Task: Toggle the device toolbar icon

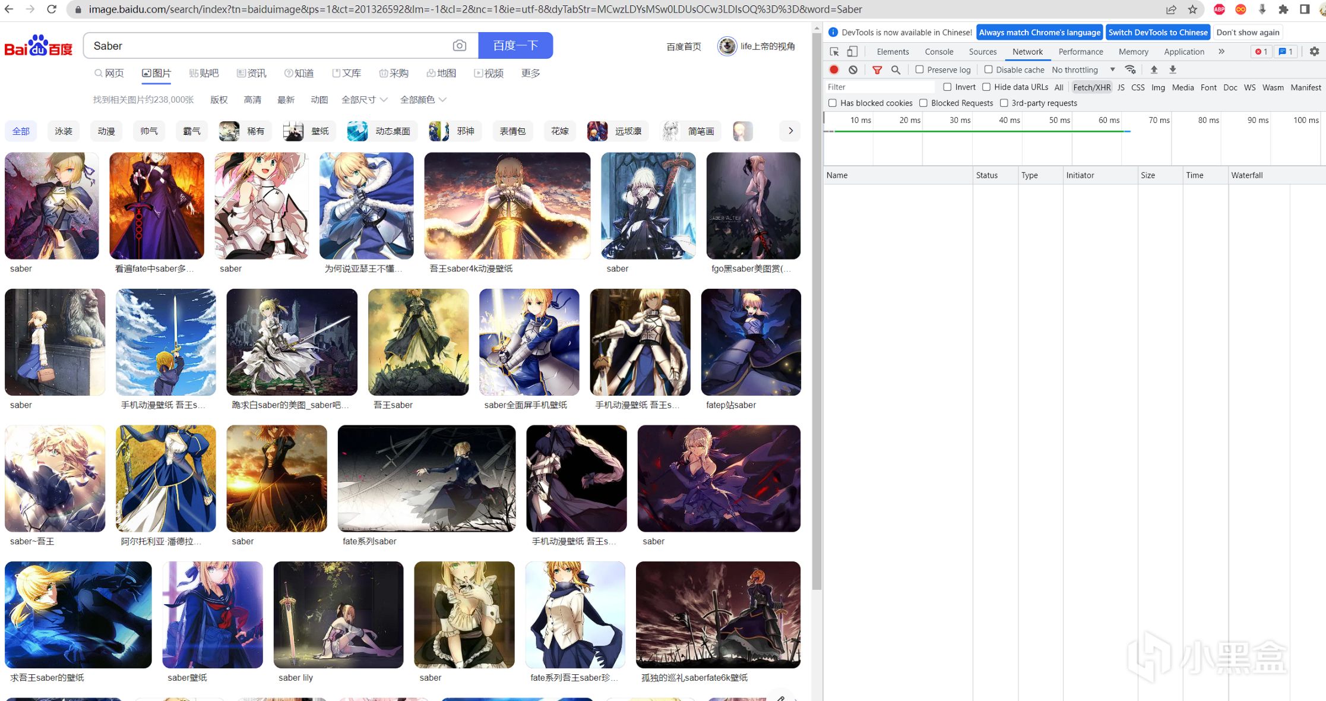Action: click(x=852, y=52)
